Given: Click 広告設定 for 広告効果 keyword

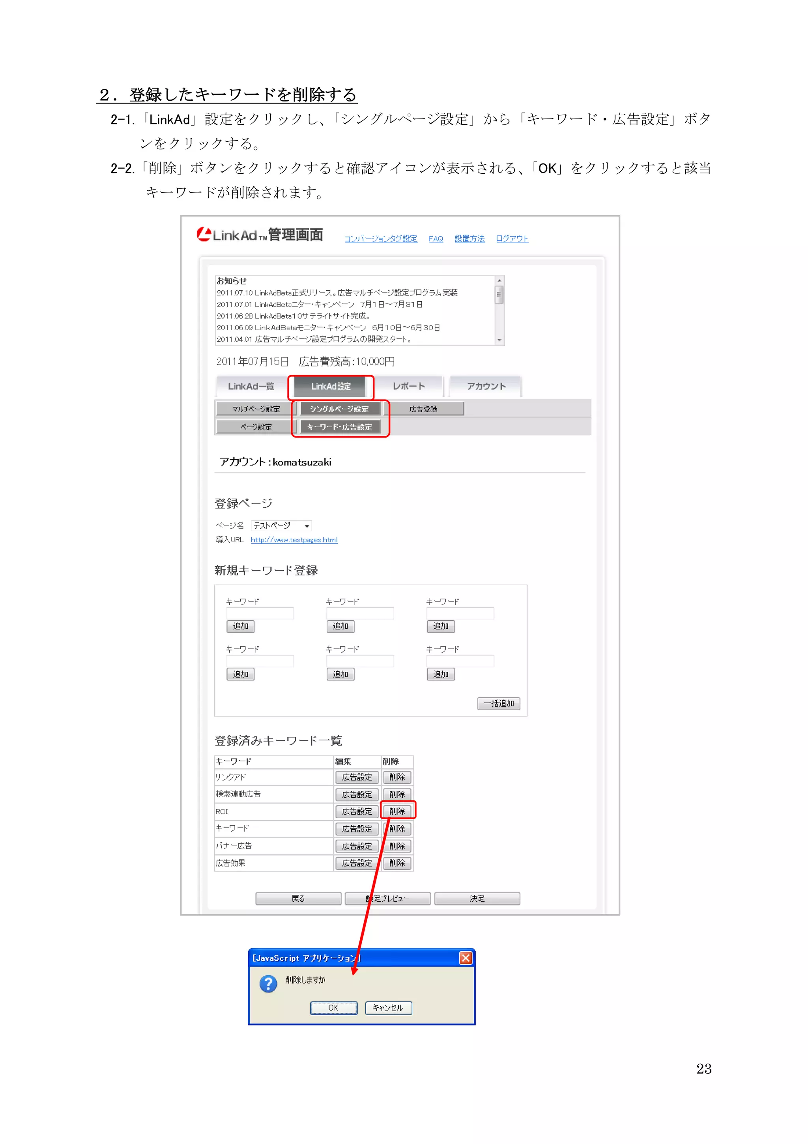Looking at the screenshot, I should point(357,863).
